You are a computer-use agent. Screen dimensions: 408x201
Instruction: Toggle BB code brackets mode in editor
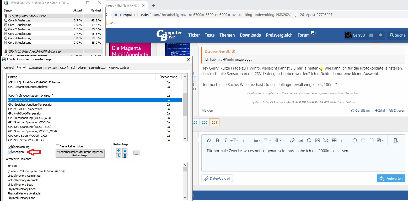pyautogui.click(x=372, y=140)
